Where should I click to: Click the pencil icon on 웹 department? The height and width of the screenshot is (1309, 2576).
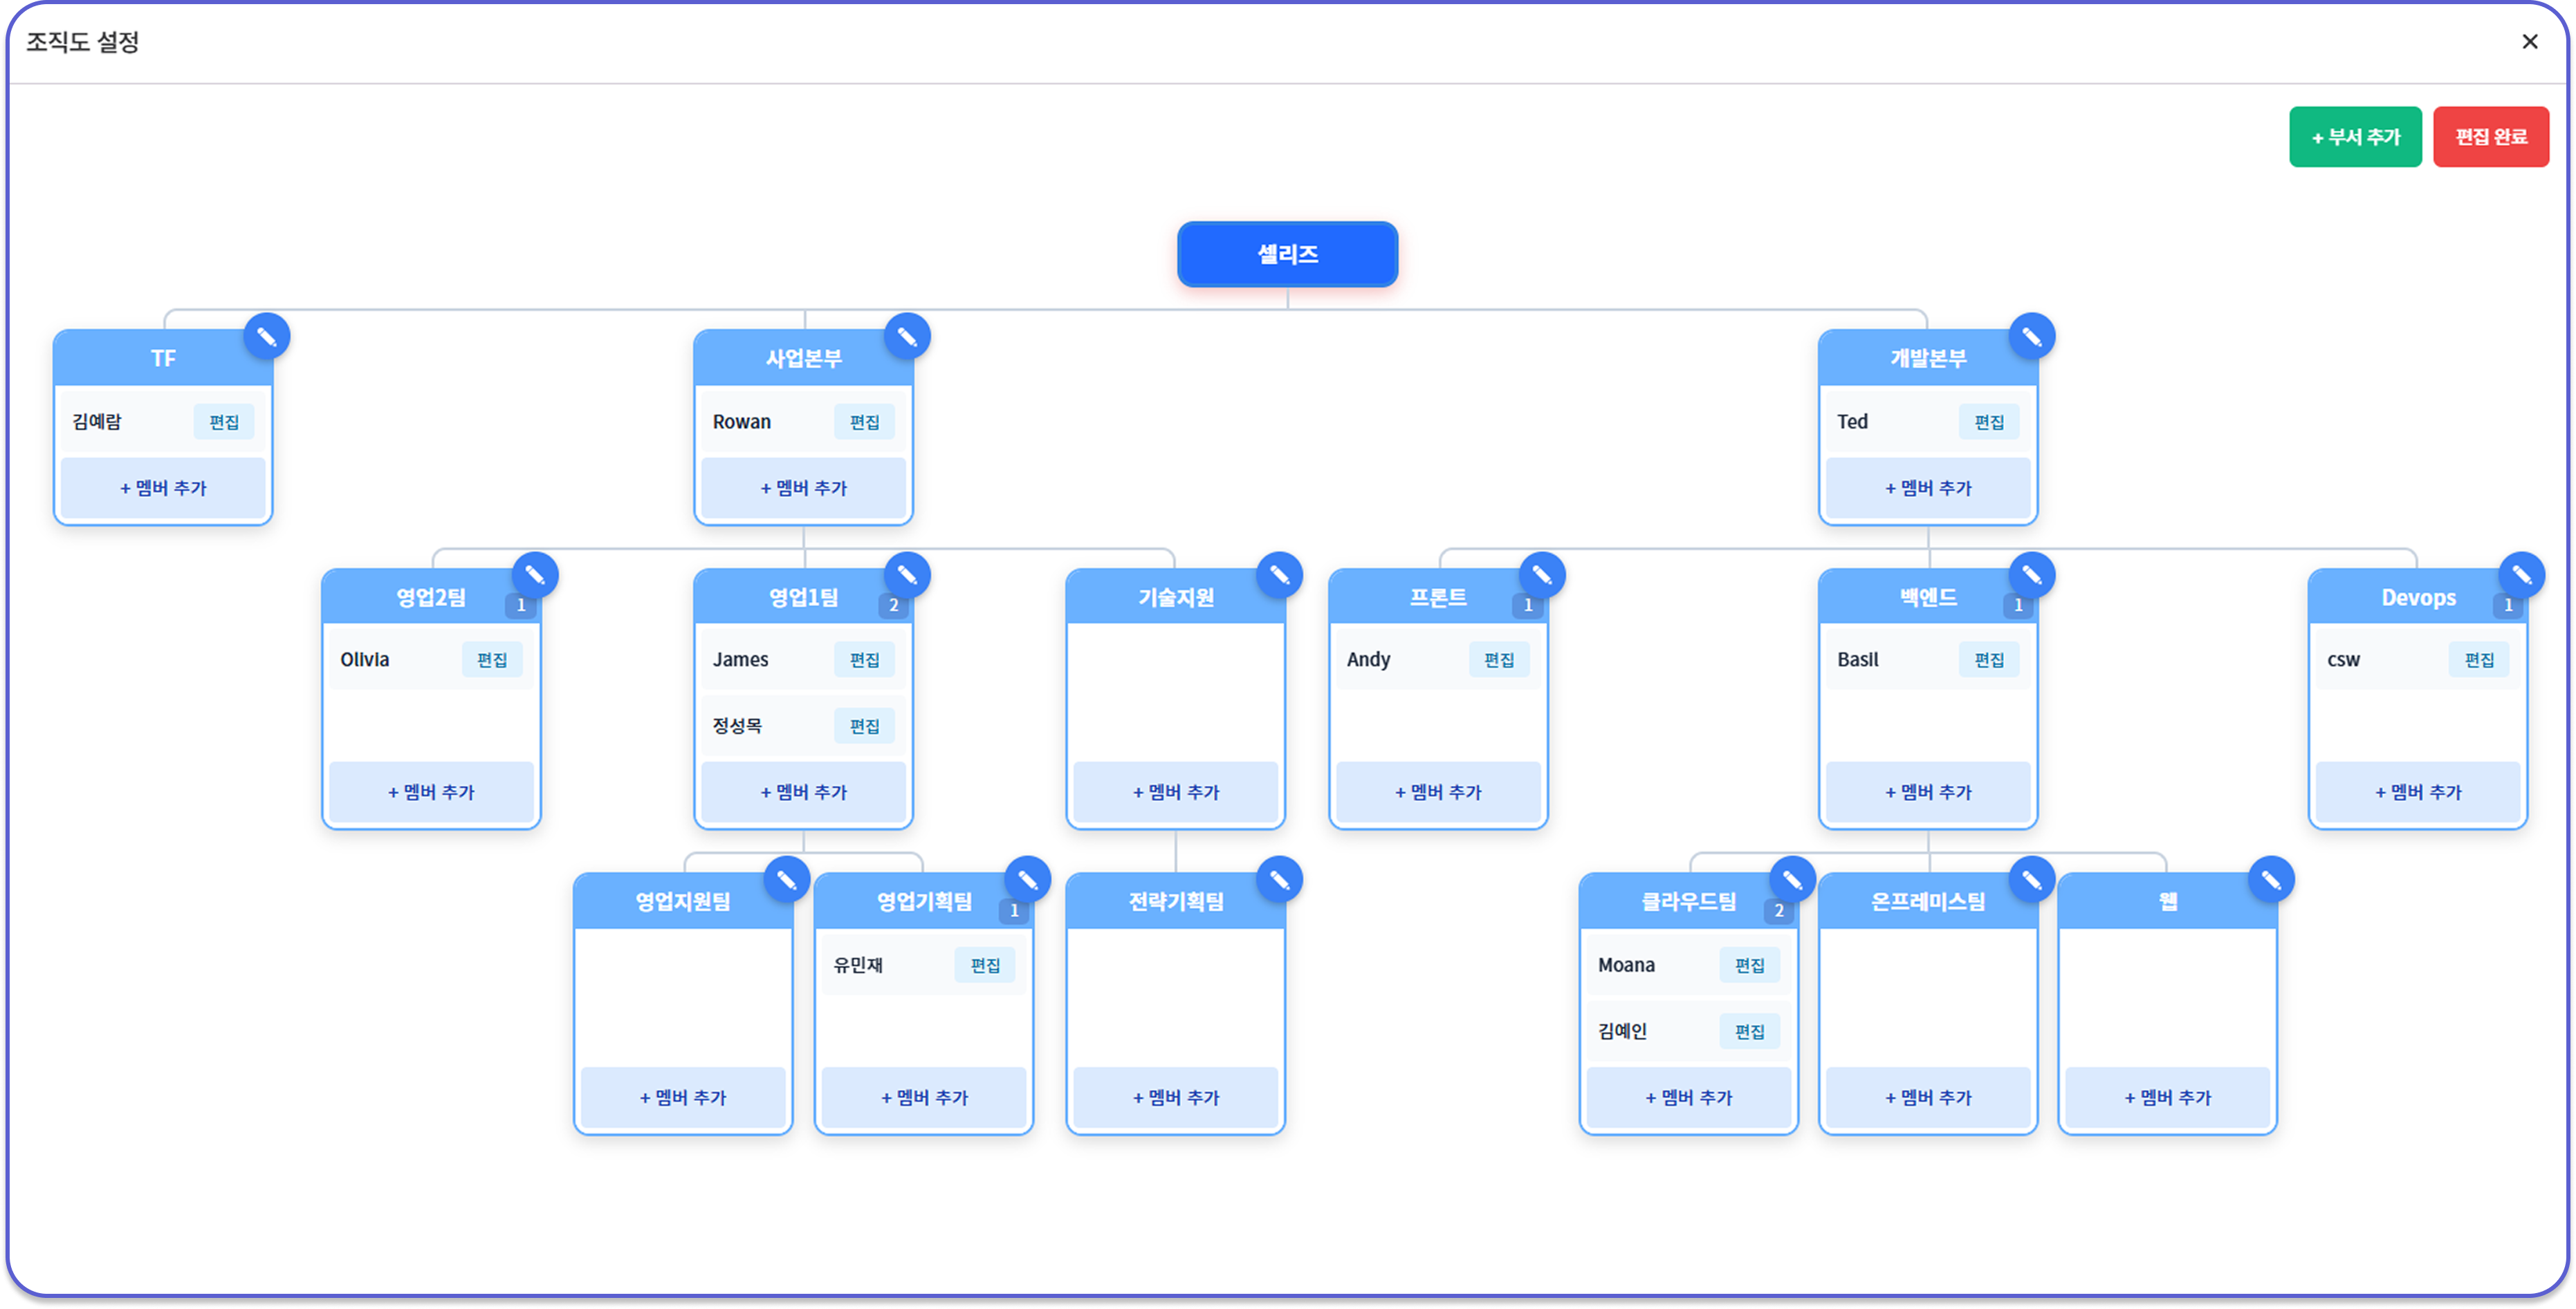(2271, 880)
